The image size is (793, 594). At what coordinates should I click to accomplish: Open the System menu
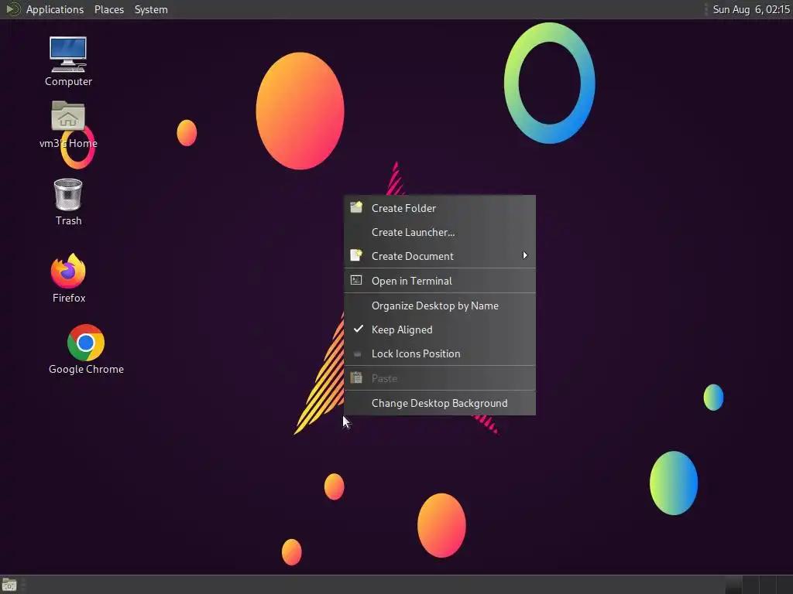(x=151, y=9)
